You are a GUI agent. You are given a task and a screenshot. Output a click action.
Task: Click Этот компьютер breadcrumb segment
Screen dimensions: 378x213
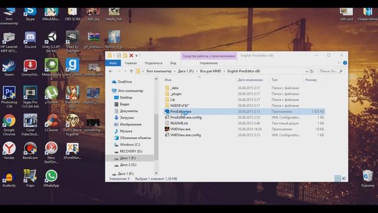pos(159,71)
